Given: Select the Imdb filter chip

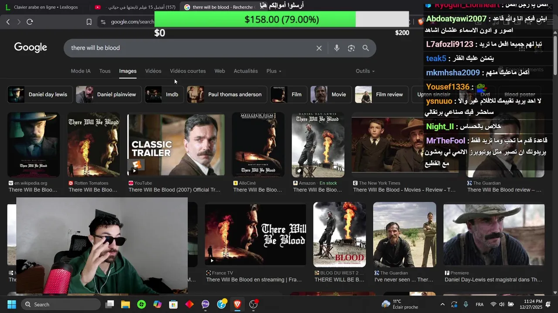Looking at the screenshot, I should [x=164, y=94].
